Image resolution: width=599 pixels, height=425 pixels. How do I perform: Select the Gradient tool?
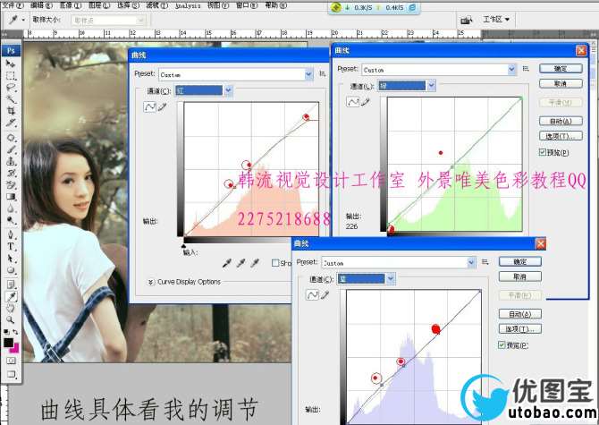pos(11,197)
